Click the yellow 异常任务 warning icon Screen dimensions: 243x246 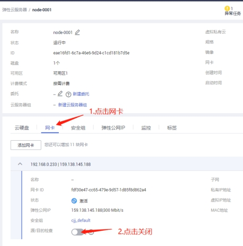[x=227, y=8]
